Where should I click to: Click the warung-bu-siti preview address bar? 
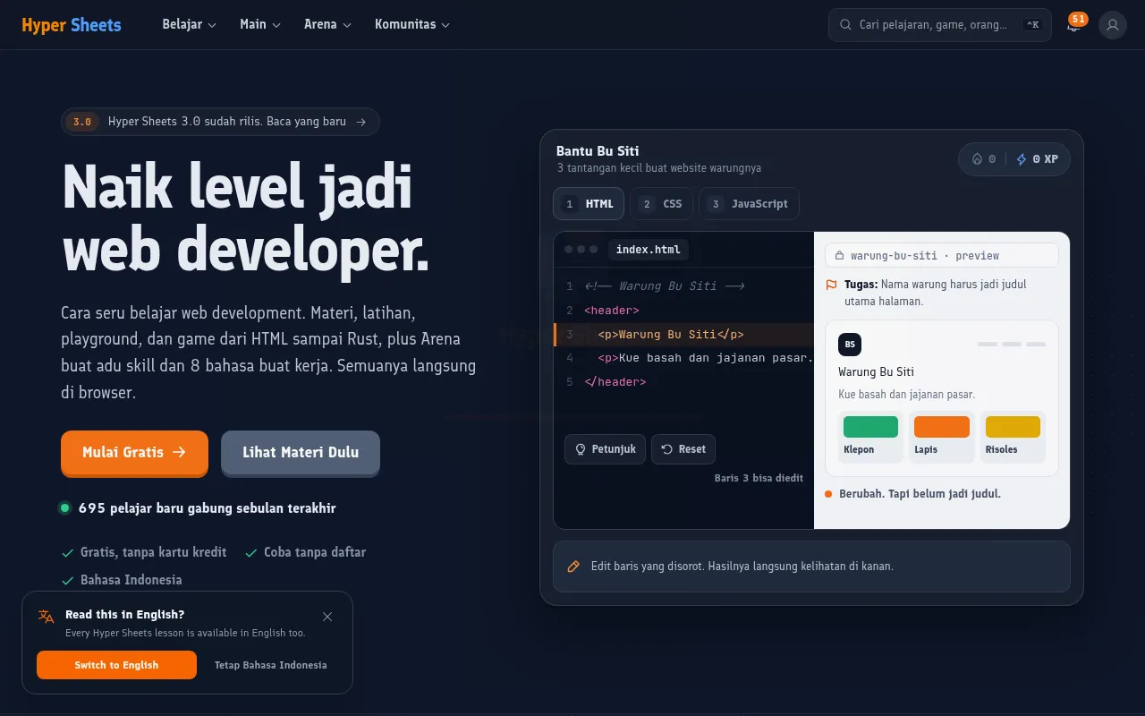tap(941, 256)
